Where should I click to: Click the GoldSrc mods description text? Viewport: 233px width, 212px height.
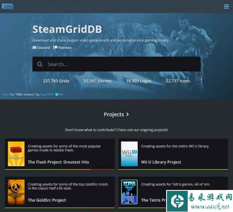coord(68,186)
